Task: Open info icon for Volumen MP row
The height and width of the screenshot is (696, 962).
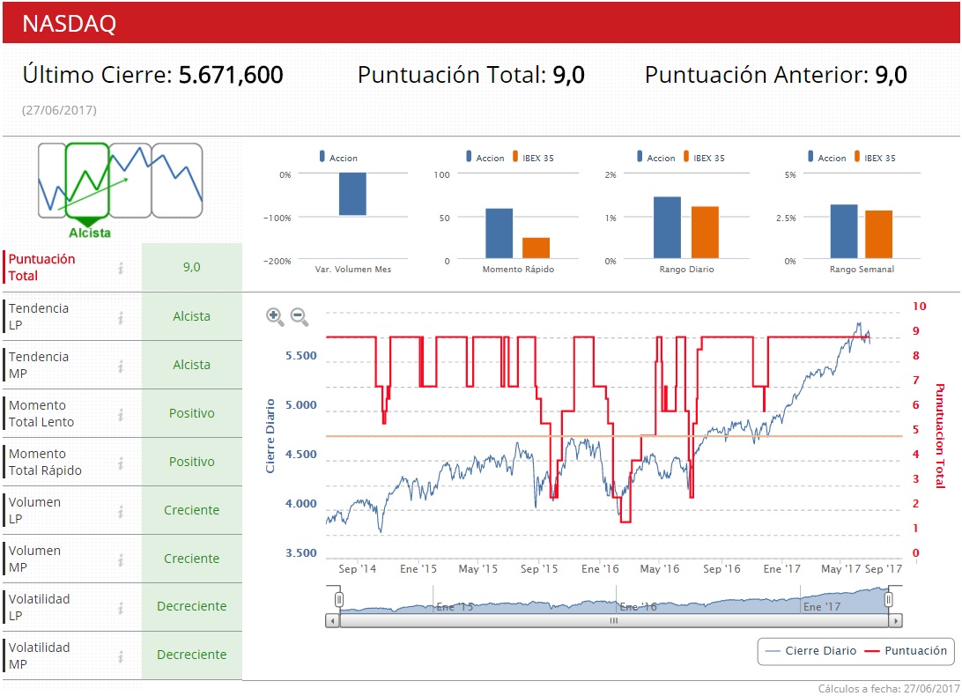Action: click(x=121, y=559)
